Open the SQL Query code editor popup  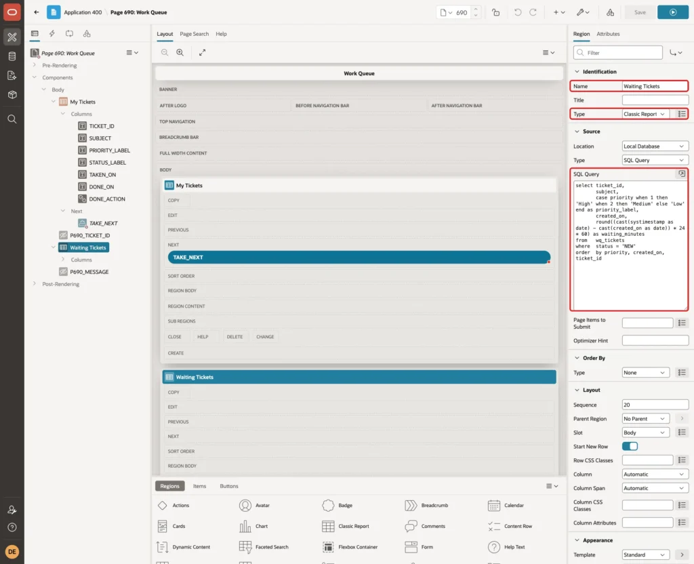(x=682, y=174)
